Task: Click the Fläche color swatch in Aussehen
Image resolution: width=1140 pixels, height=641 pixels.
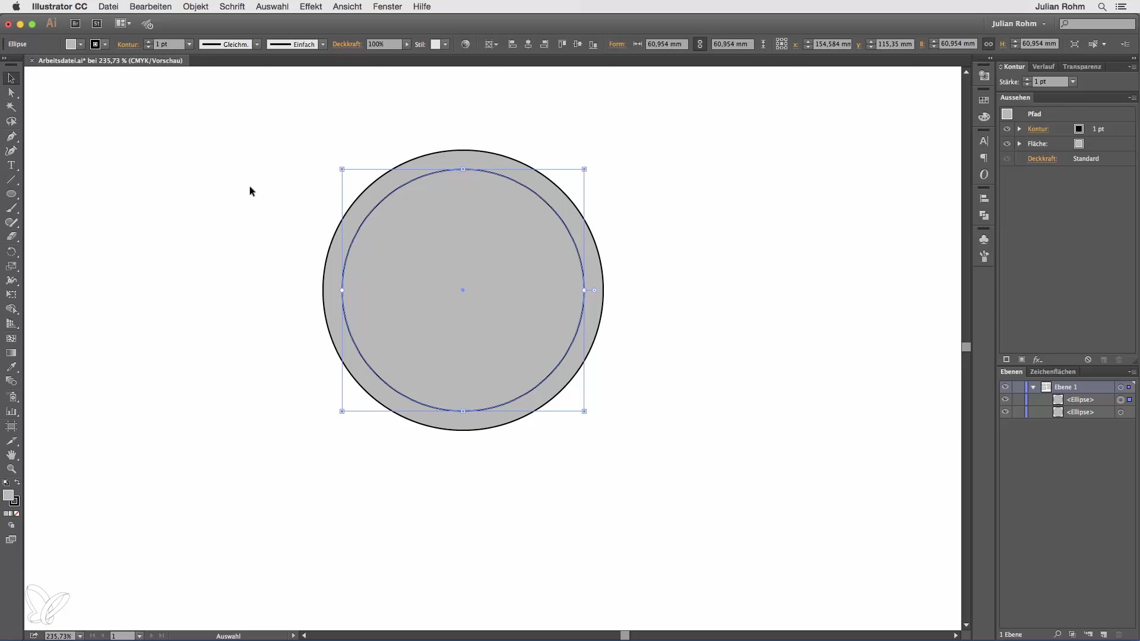Action: pos(1079,144)
